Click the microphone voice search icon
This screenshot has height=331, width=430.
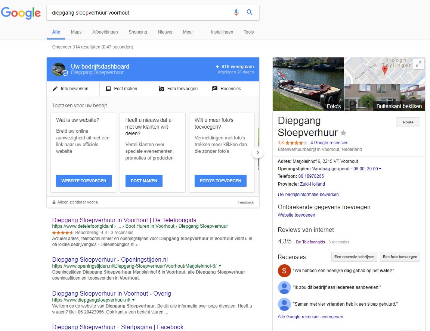pyautogui.click(x=236, y=12)
